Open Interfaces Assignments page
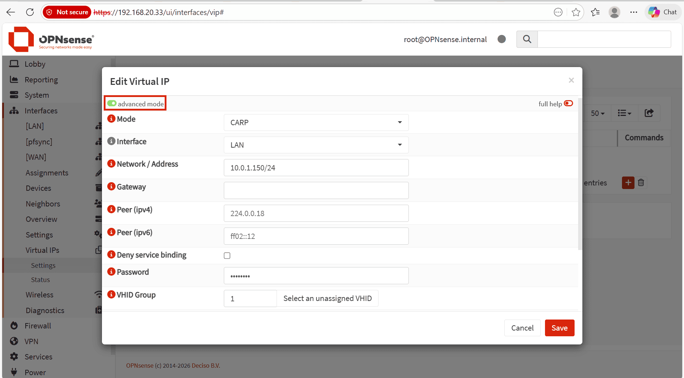Viewport: 684px width, 378px height. coord(47,173)
